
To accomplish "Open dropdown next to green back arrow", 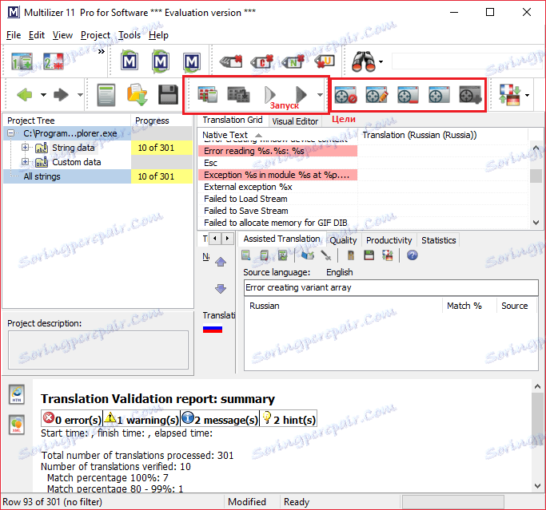I will click(43, 94).
